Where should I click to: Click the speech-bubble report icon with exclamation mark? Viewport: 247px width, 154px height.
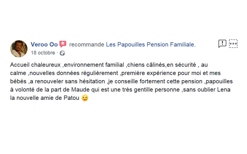pos(222,44)
